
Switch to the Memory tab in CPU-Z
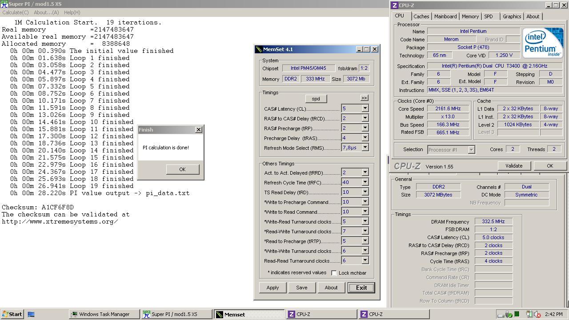click(x=470, y=16)
